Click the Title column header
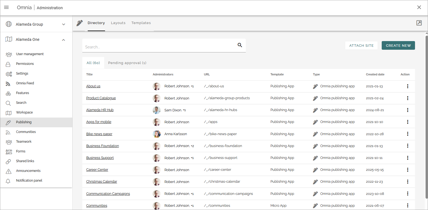This screenshot has height=210, width=428. (x=89, y=74)
